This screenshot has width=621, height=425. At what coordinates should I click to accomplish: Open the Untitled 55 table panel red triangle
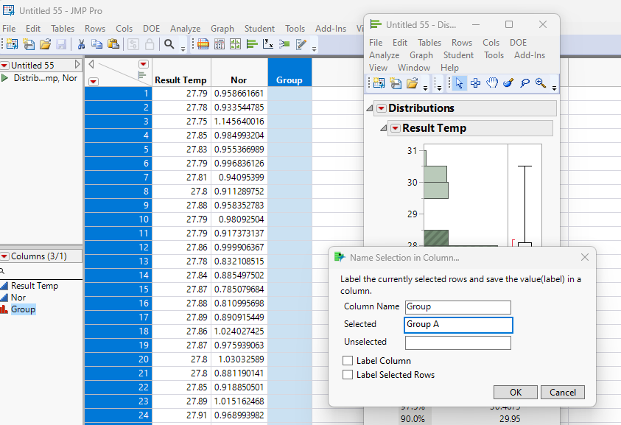pyautogui.click(x=4, y=65)
